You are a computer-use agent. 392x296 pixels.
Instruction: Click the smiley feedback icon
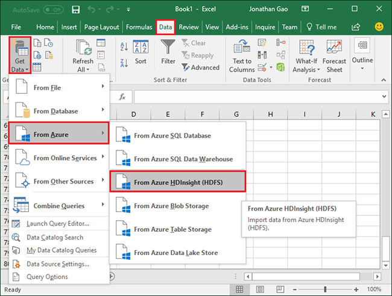pos(379,27)
